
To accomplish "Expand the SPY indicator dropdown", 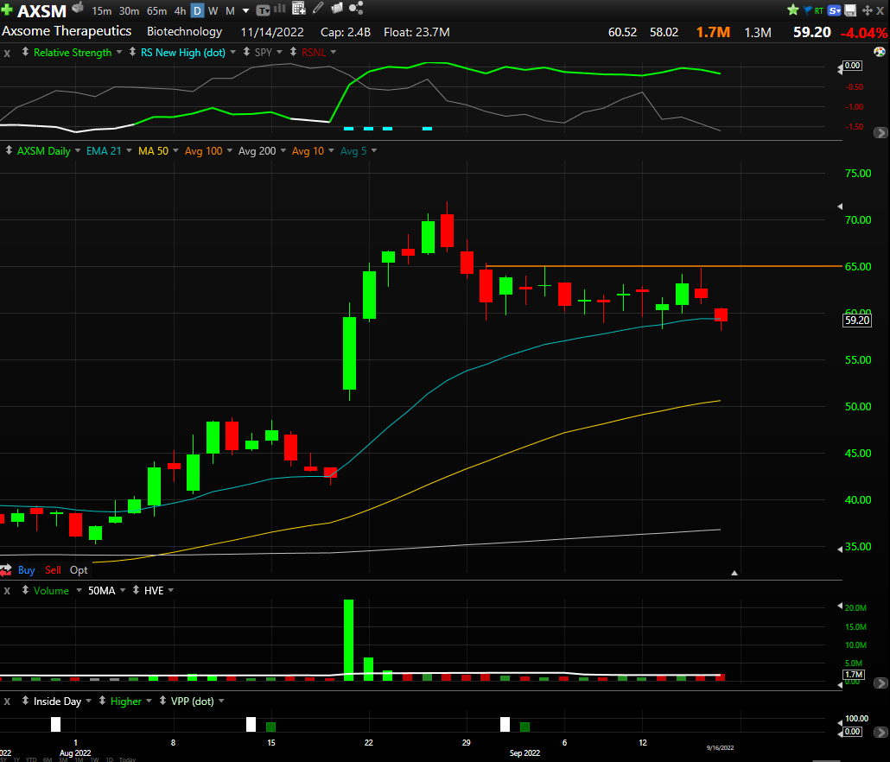I will click(x=279, y=52).
